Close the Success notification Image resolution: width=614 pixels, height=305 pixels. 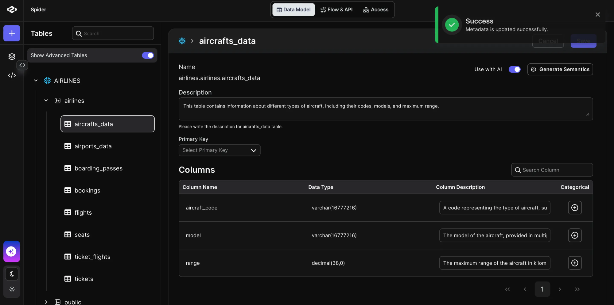click(x=597, y=14)
